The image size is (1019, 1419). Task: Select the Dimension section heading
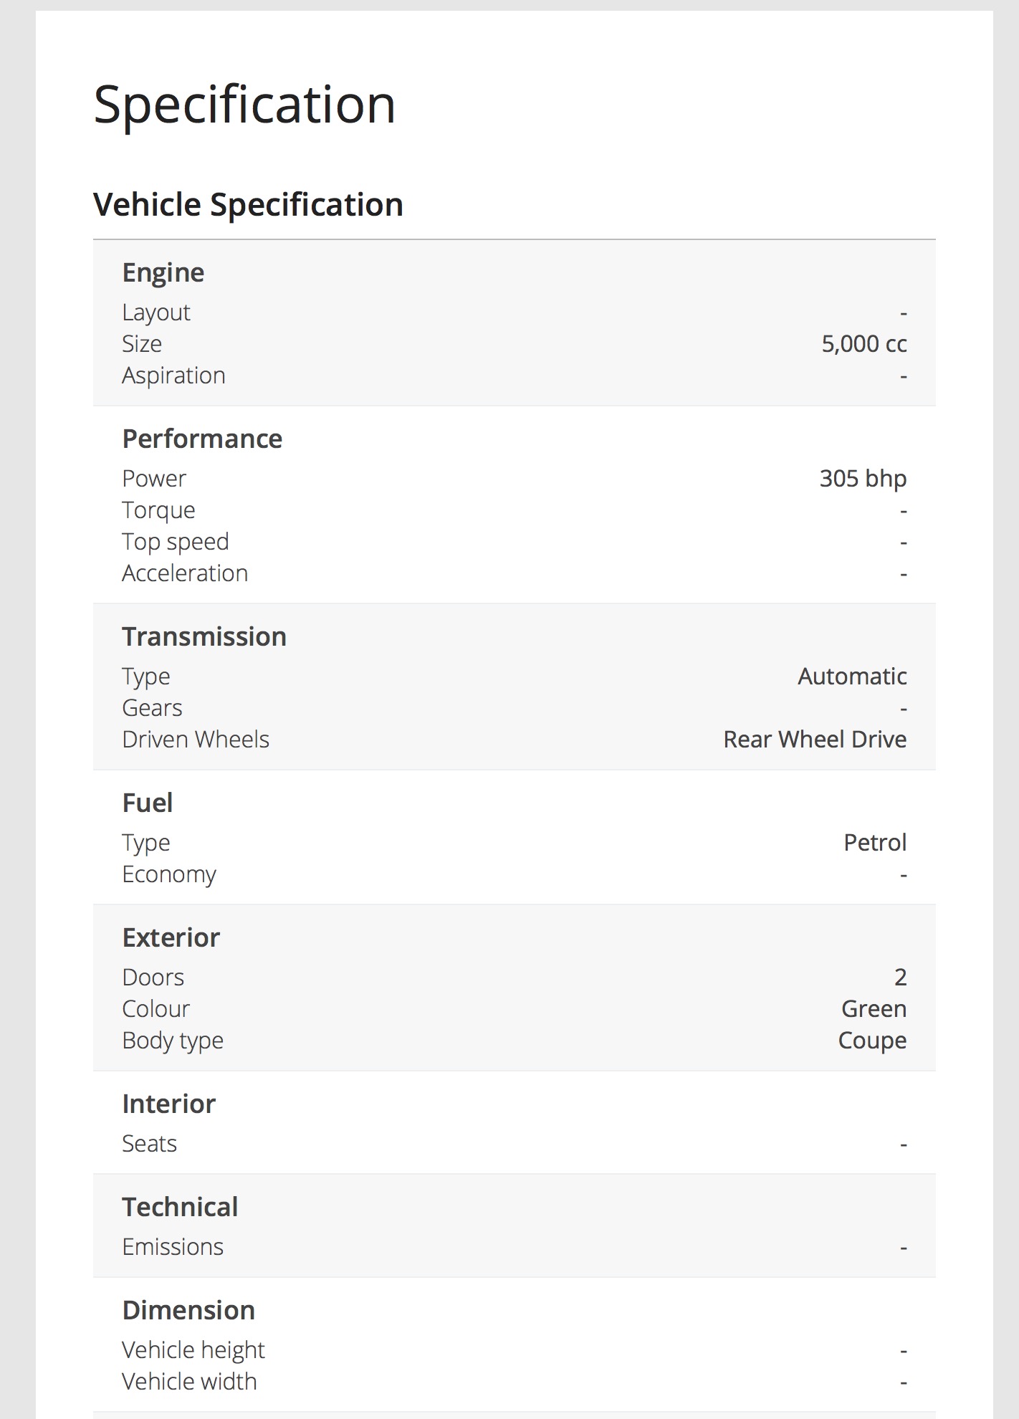pyautogui.click(x=188, y=1311)
